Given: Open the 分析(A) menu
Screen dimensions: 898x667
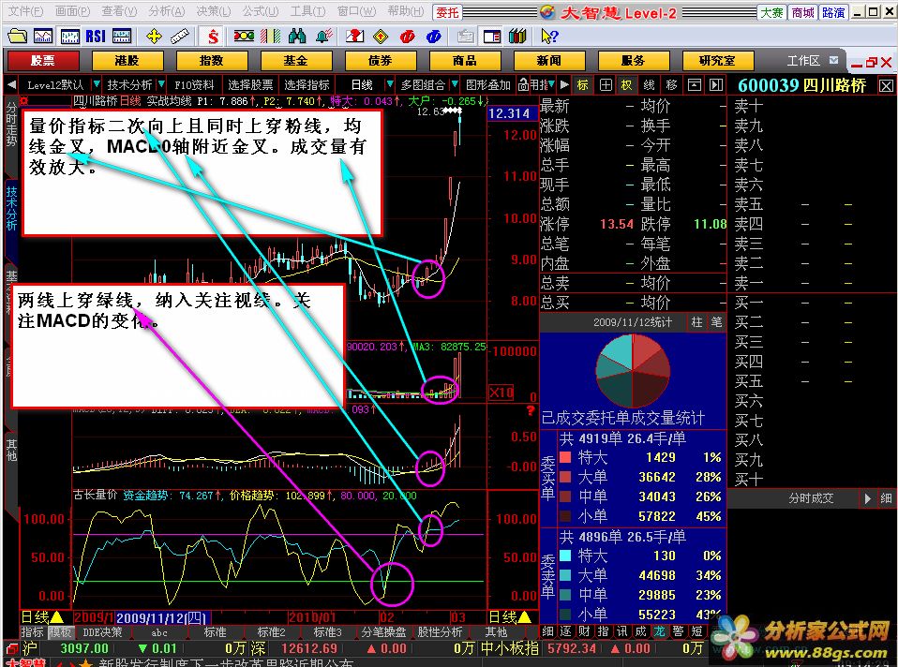Looking at the screenshot, I should [166, 11].
